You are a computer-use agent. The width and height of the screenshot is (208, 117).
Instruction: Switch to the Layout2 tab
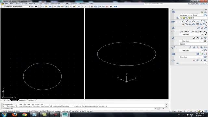(32, 100)
